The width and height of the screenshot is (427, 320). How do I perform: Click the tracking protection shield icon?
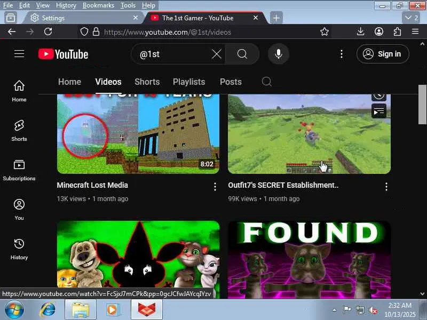coord(84,32)
